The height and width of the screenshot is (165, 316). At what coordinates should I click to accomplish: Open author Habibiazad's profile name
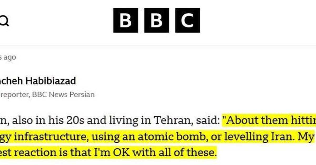(38, 81)
